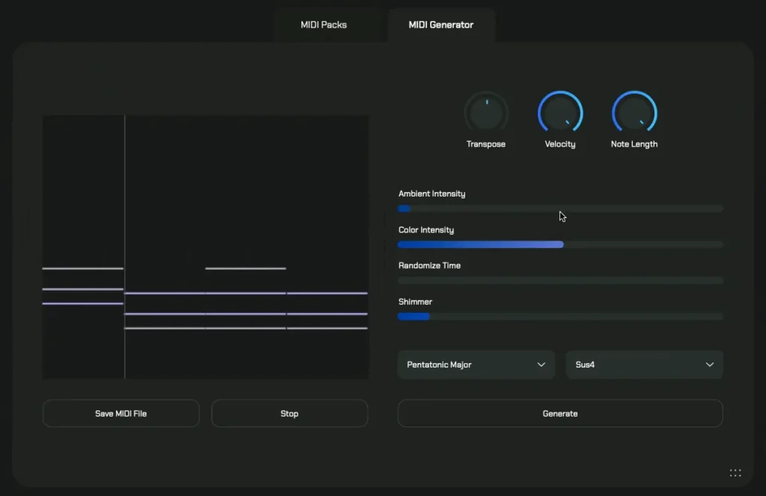
Task: Set the Shimmer slider level
Action: [560, 316]
